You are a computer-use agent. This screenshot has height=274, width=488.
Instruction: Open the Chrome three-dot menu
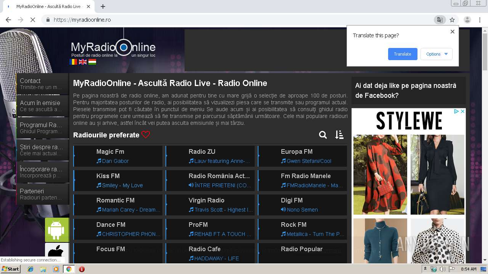[480, 20]
